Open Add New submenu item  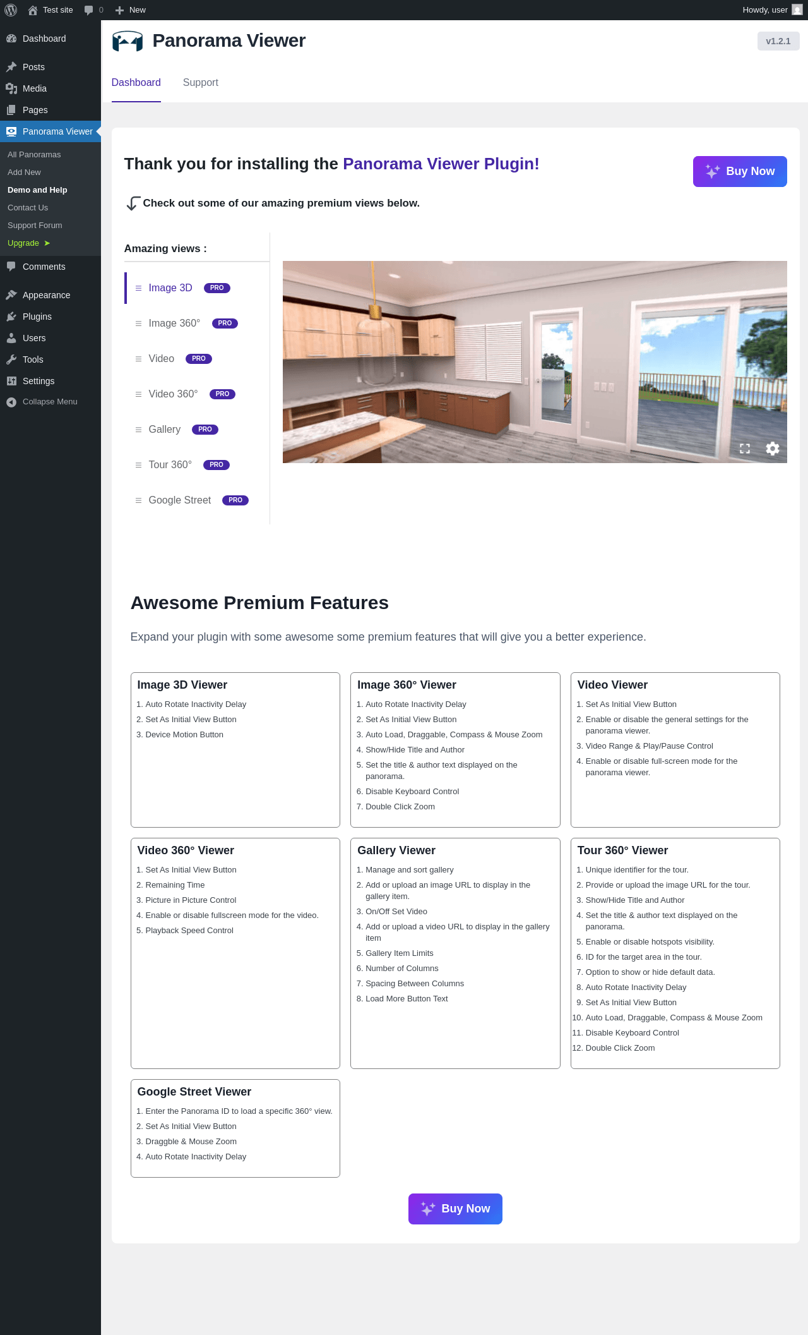(x=24, y=172)
